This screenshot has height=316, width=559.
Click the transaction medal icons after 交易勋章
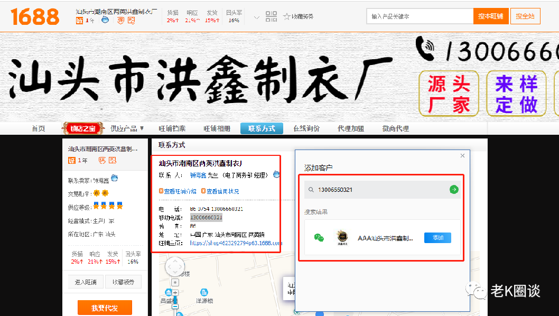(x=100, y=193)
